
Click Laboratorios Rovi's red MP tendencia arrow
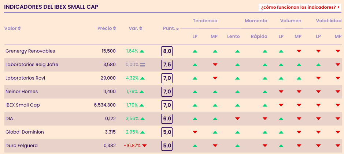click(215, 78)
